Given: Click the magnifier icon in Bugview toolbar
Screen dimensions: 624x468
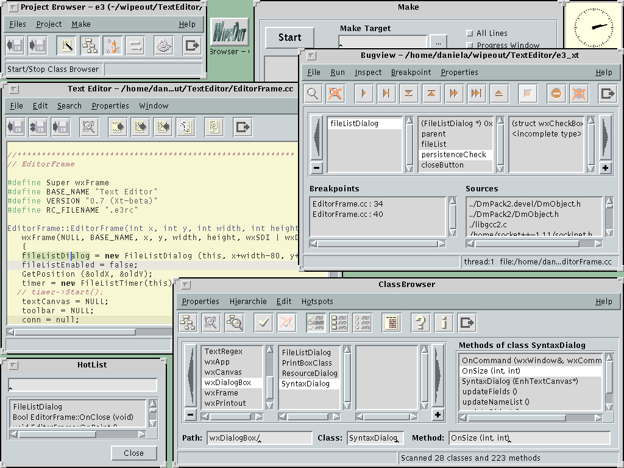Looking at the screenshot, I should (313, 93).
